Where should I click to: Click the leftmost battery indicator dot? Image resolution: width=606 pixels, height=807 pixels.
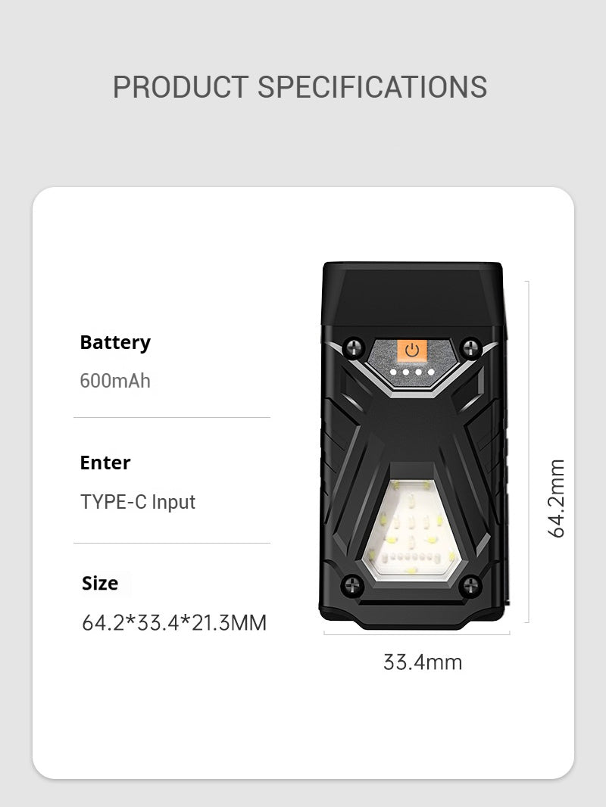[392, 372]
